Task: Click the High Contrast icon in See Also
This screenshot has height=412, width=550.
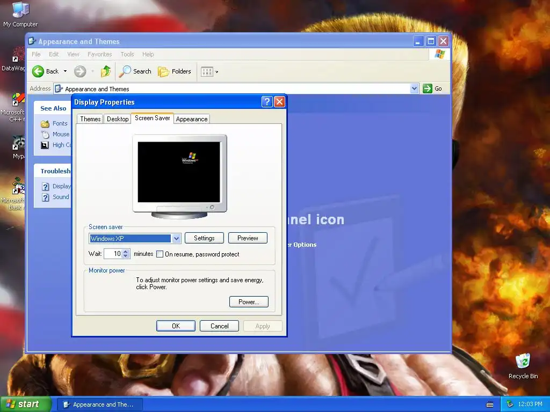Action: point(45,145)
